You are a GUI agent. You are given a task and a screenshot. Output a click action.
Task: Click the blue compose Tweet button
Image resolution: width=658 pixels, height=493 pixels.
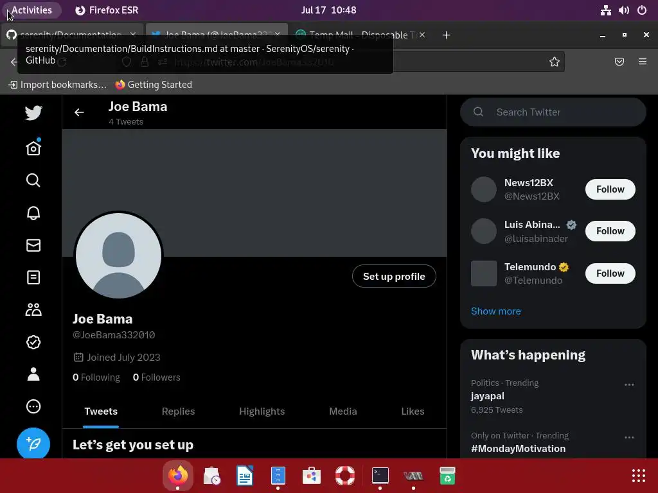point(33,444)
